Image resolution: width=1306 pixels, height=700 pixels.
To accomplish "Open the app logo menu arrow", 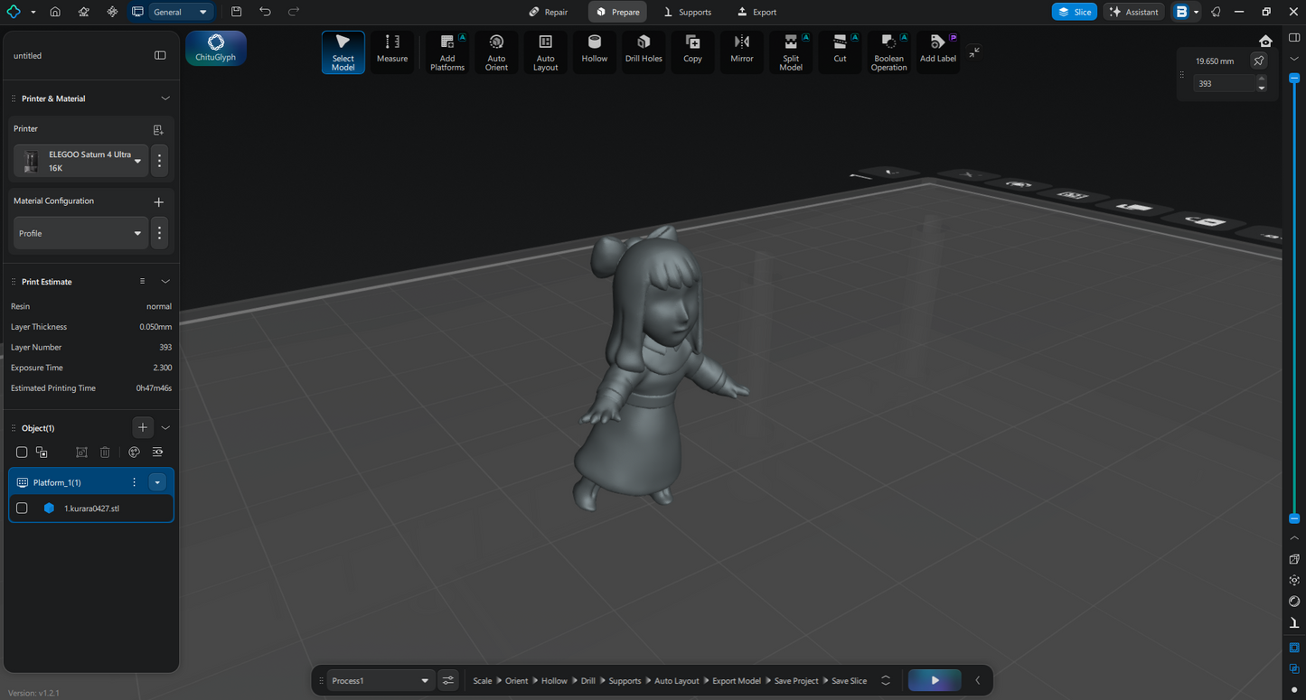I will [x=33, y=12].
